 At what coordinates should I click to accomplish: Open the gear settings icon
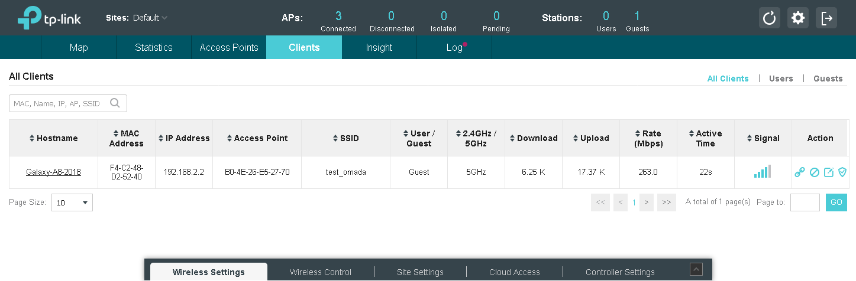[x=798, y=18]
